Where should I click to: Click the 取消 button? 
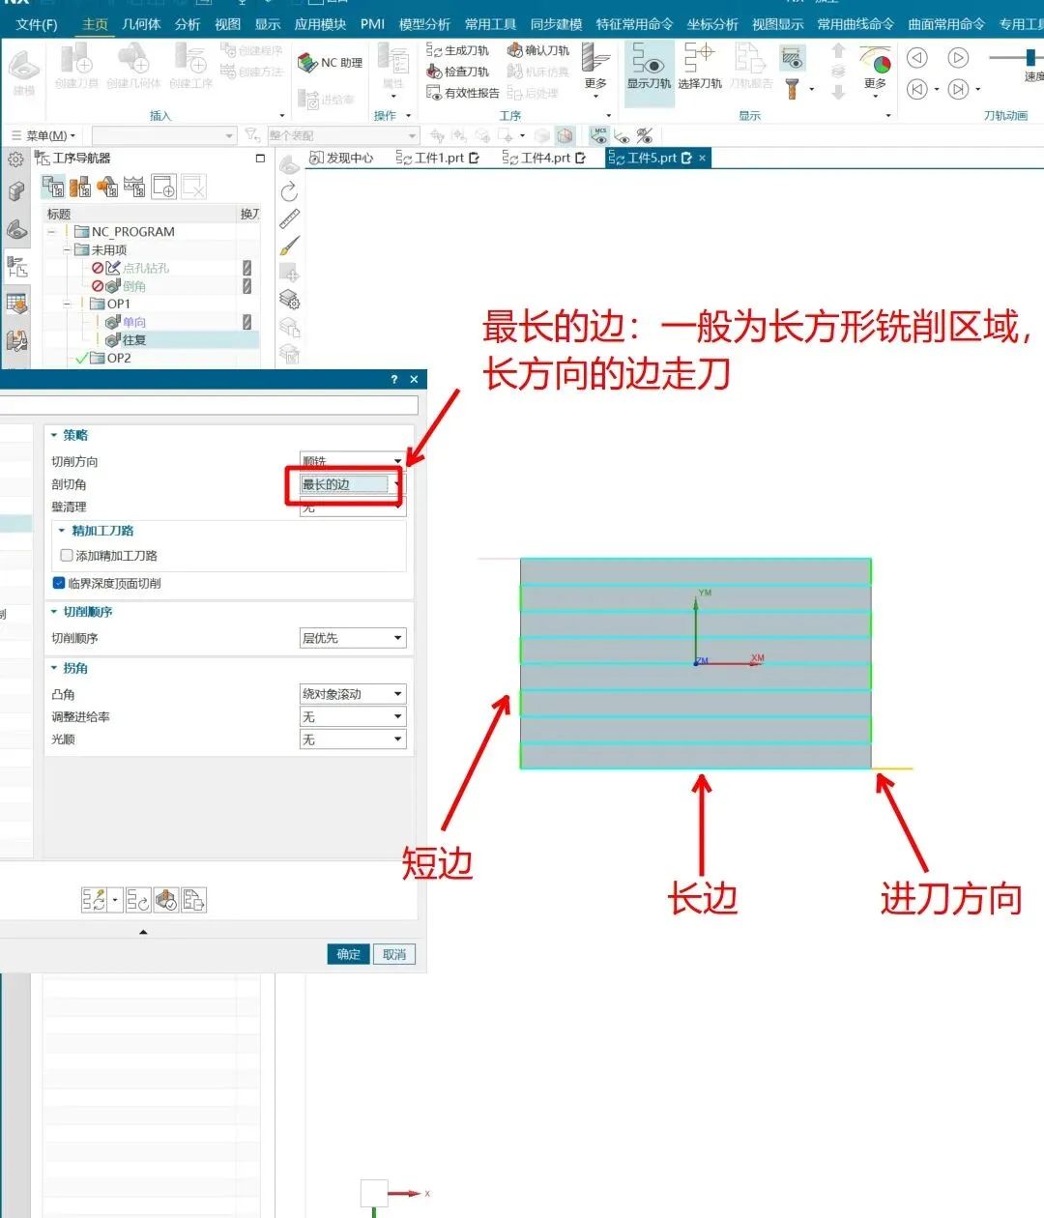(394, 954)
